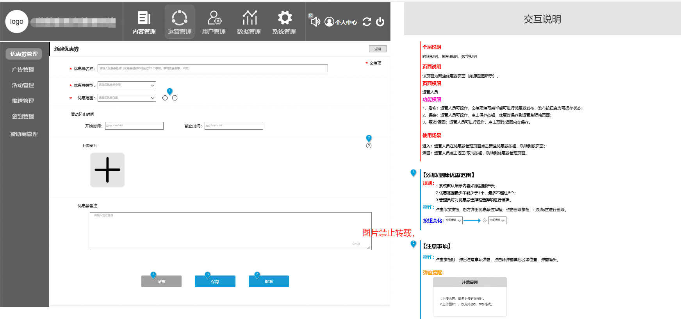Click the 交互说明 header
681x322 pixels.
[542, 19]
